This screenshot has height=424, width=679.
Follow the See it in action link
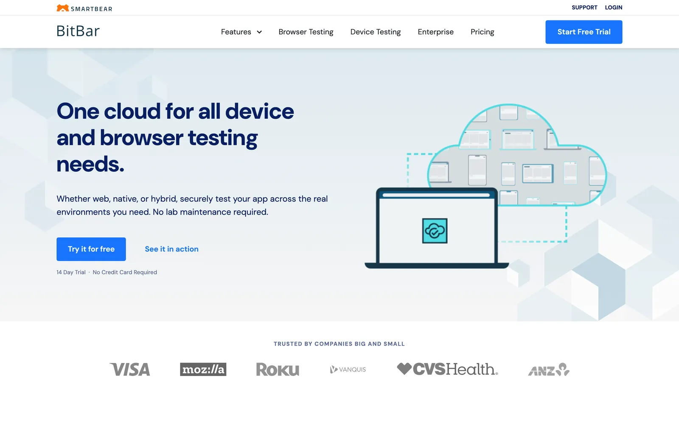171,249
